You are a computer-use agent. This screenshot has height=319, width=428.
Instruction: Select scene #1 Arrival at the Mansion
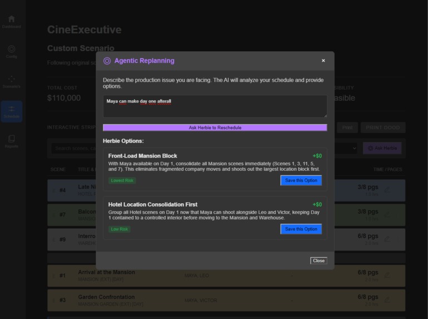pyautogui.click(x=226, y=276)
